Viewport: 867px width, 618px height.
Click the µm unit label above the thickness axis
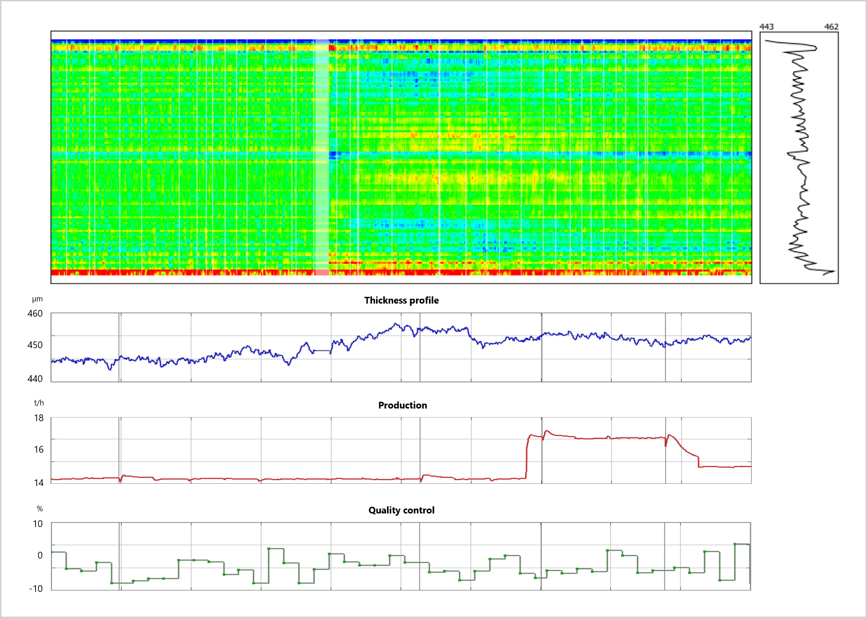[x=38, y=299]
